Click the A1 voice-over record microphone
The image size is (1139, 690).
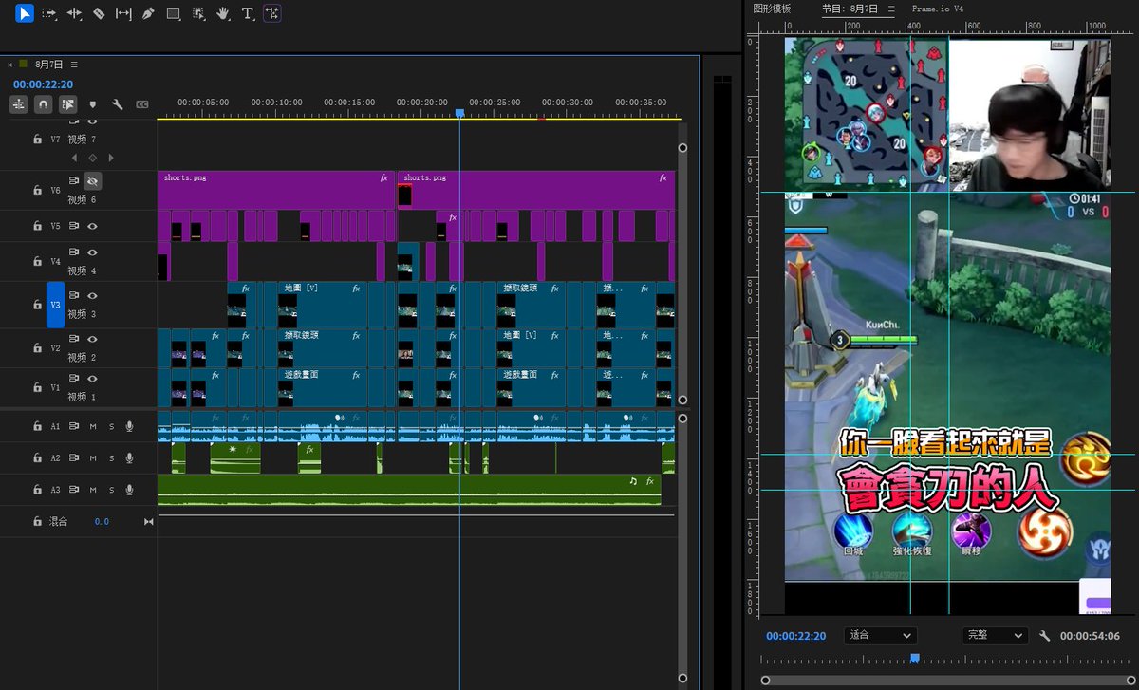point(129,427)
